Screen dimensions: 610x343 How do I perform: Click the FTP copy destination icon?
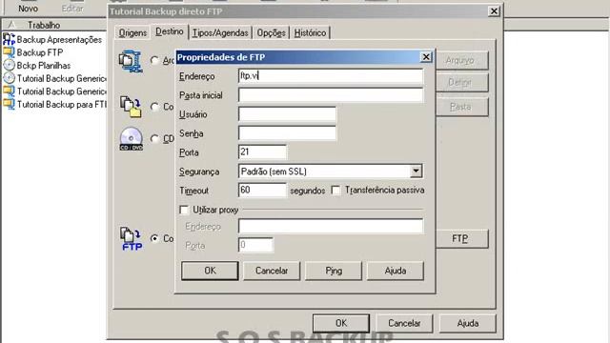click(x=132, y=238)
